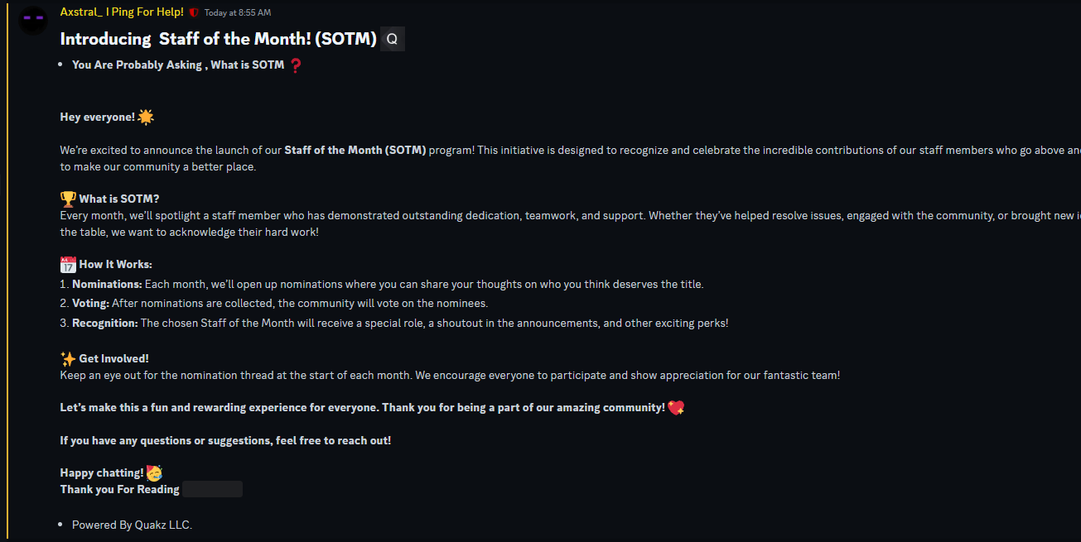Click the bold Voting: list item label
1081x542 pixels.
[90, 304]
